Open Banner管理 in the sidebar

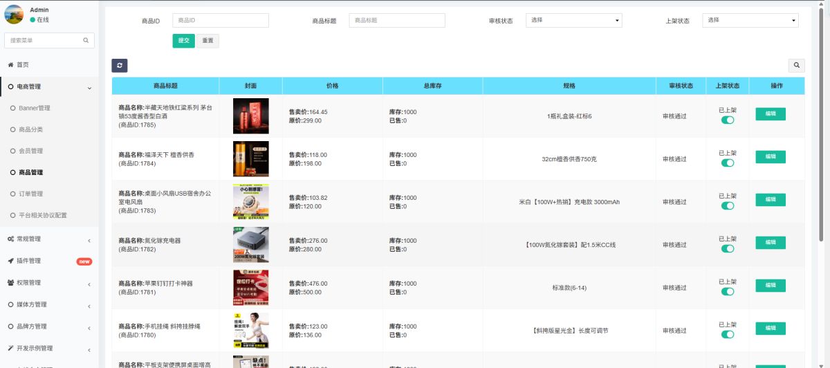[35, 109]
